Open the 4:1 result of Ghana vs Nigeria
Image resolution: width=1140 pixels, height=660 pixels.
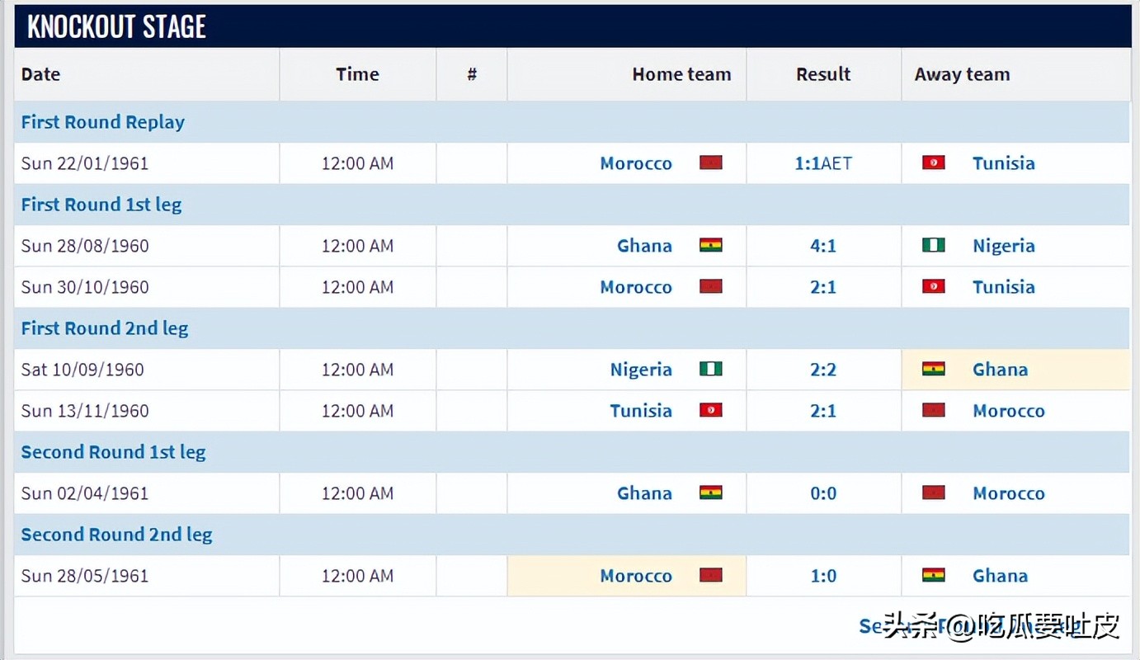click(823, 246)
